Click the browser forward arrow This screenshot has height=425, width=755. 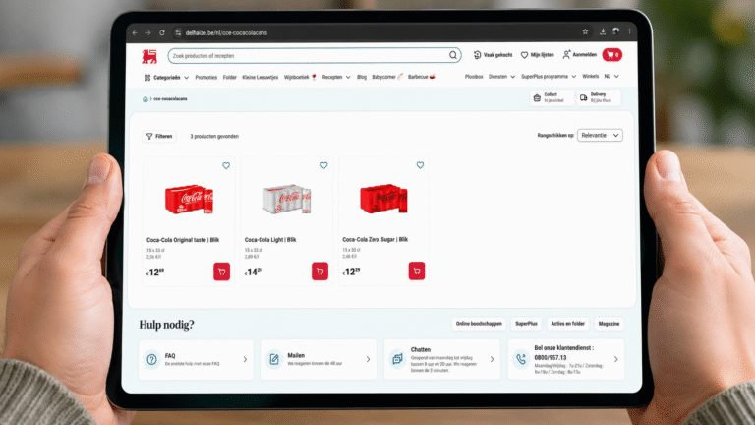click(148, 32)
